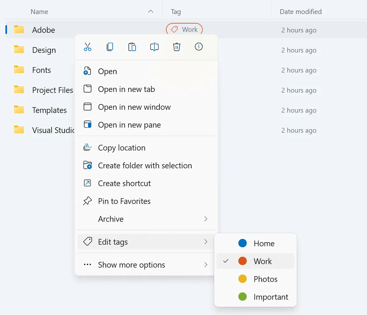Choose Open in new pane
This screenshot has height=315, width=367.
point(129,125)
